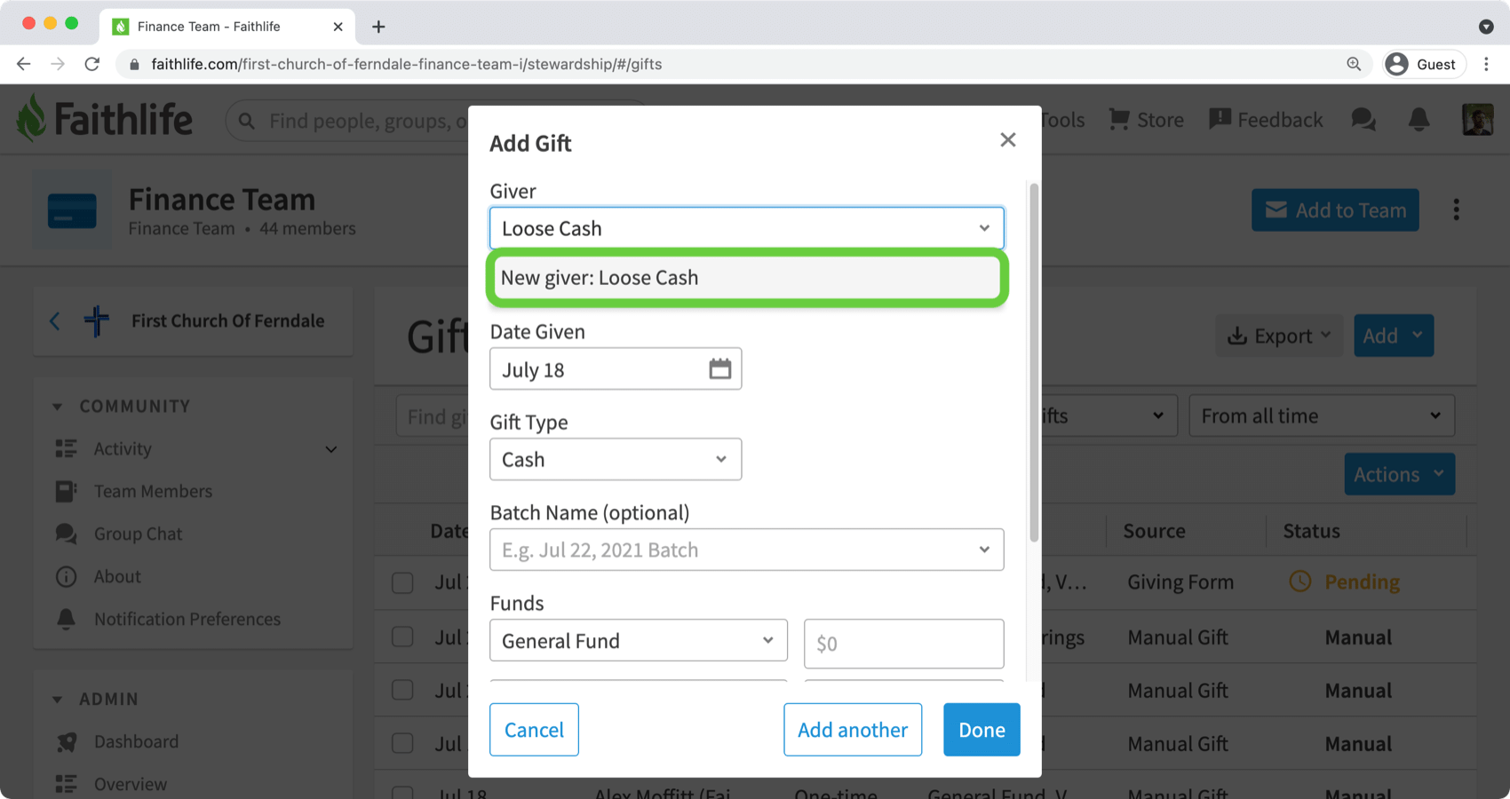Click the About info icon
1510x799 pixels.
coord(66,576)
